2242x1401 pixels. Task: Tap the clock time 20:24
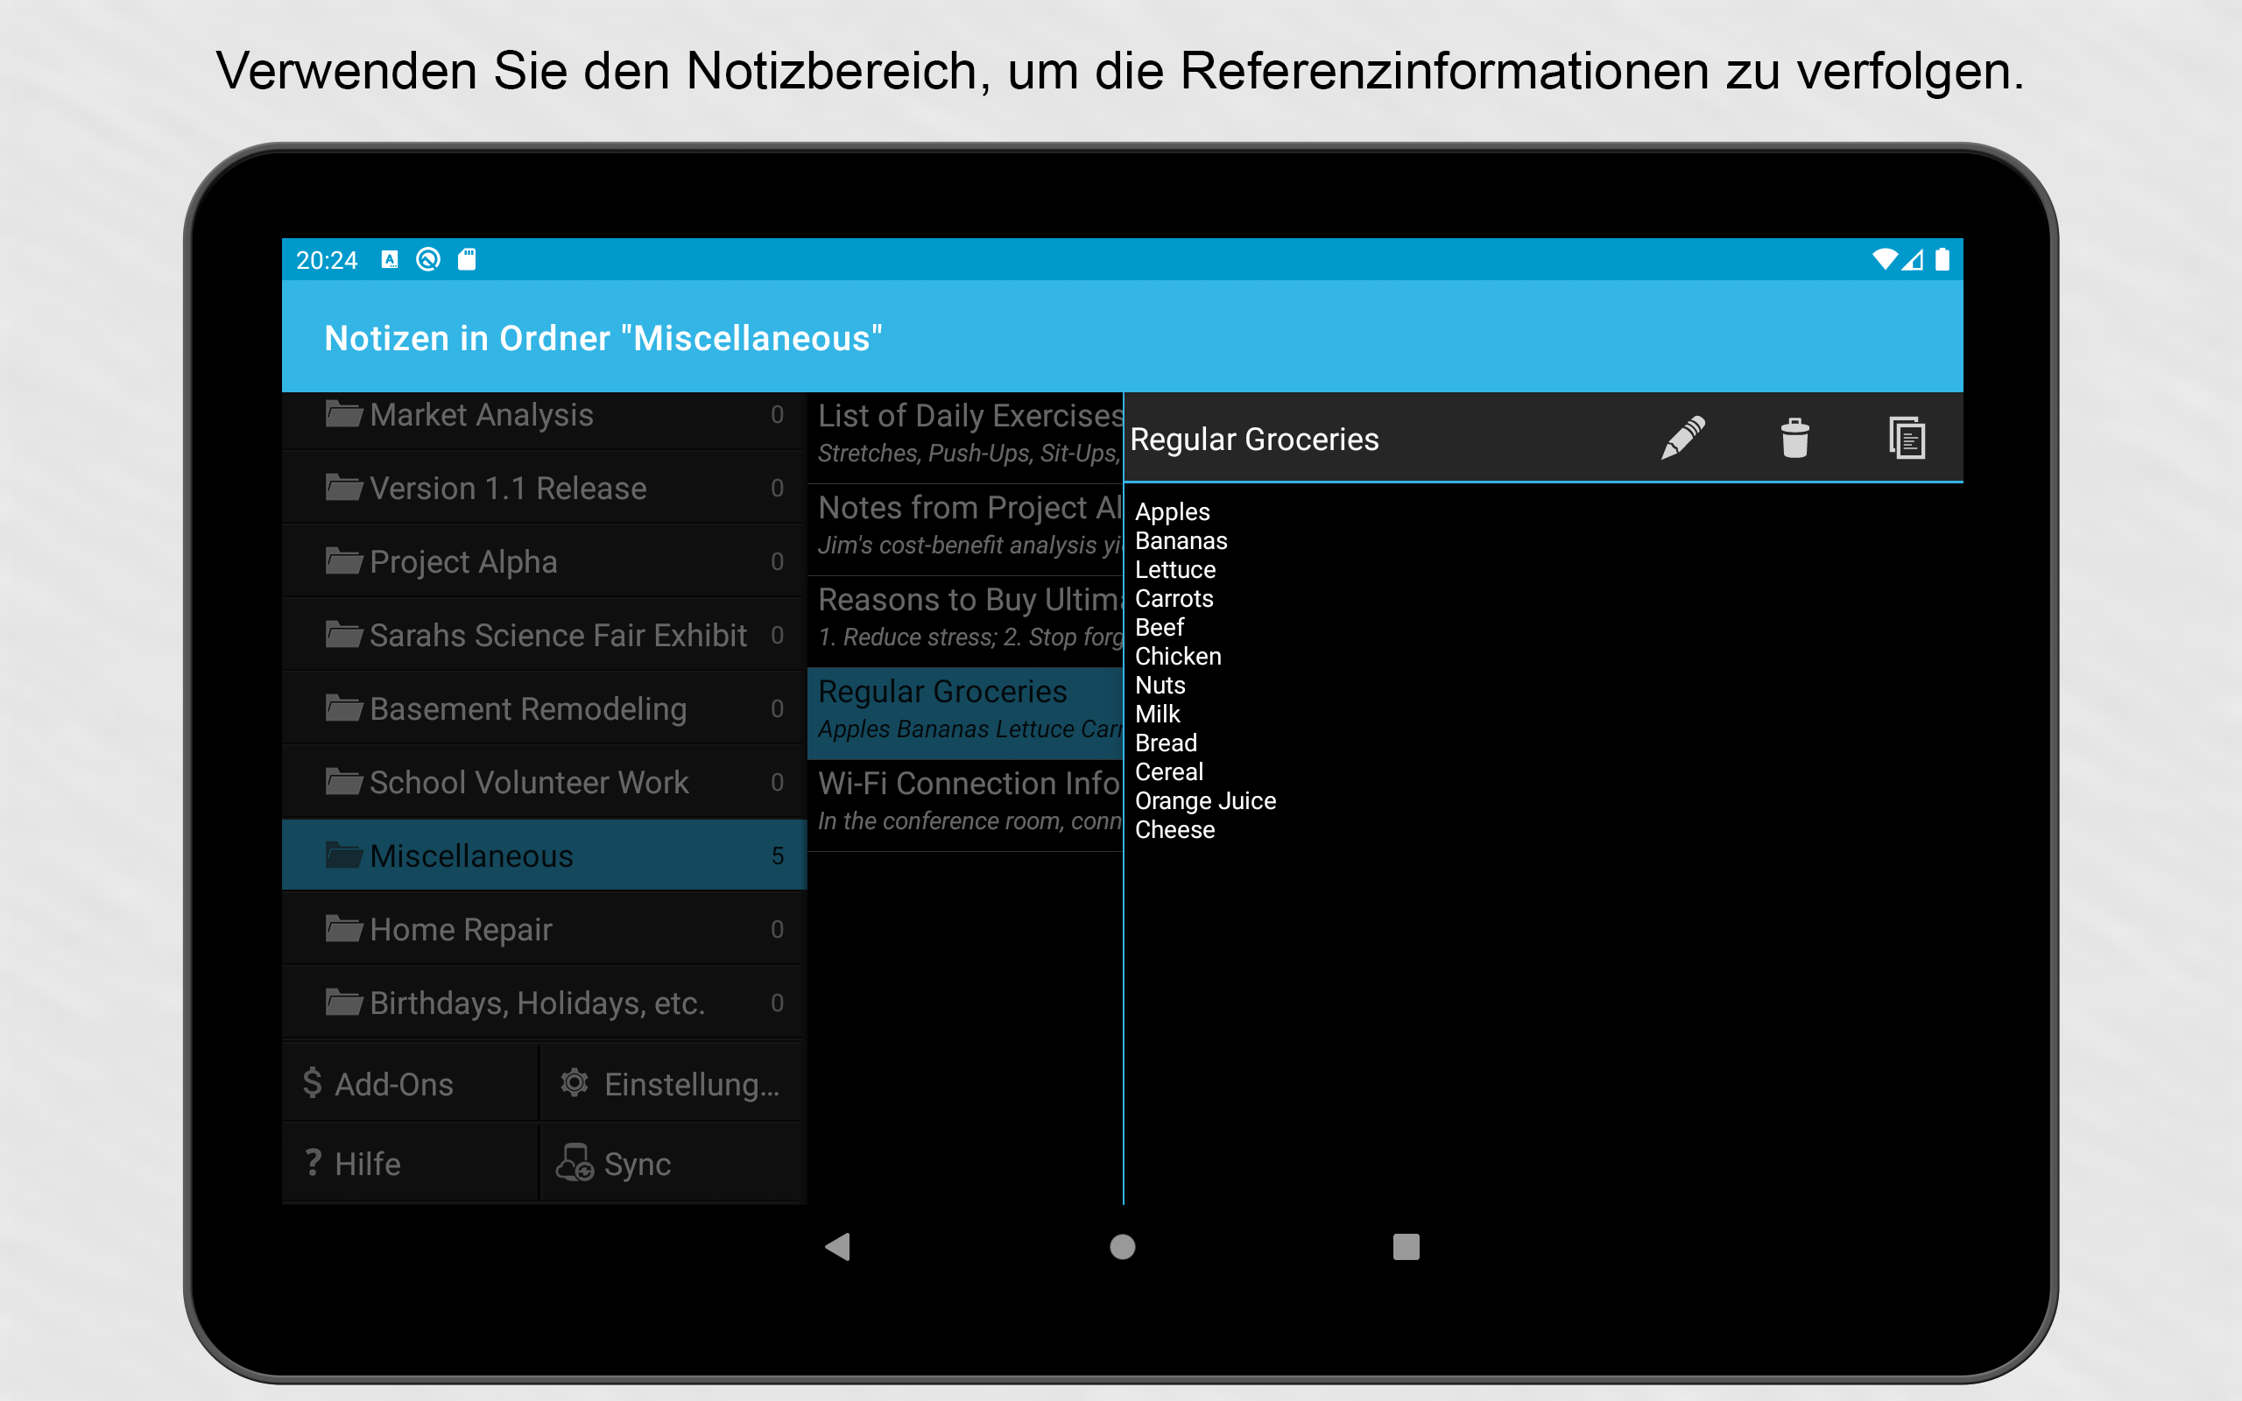pos(326,260)
